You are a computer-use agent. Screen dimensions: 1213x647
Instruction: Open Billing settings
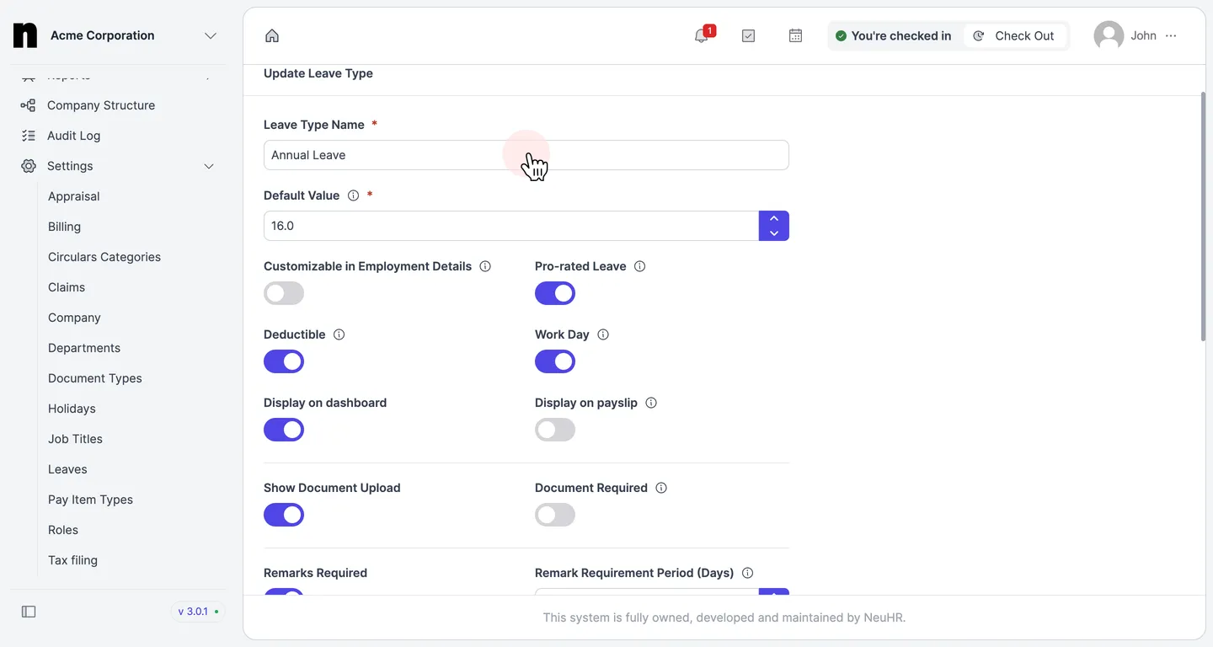coord(64,227)
